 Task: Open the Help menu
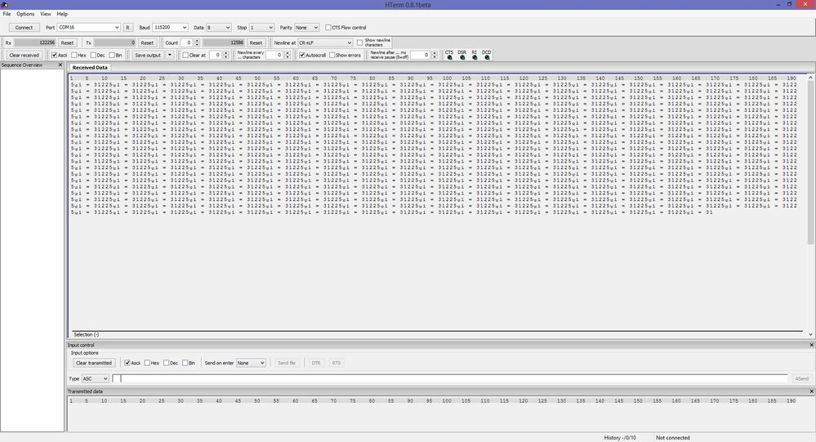click(62, 14)
